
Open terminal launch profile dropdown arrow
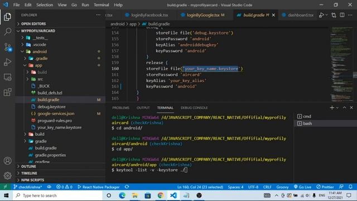pos(337,108)
